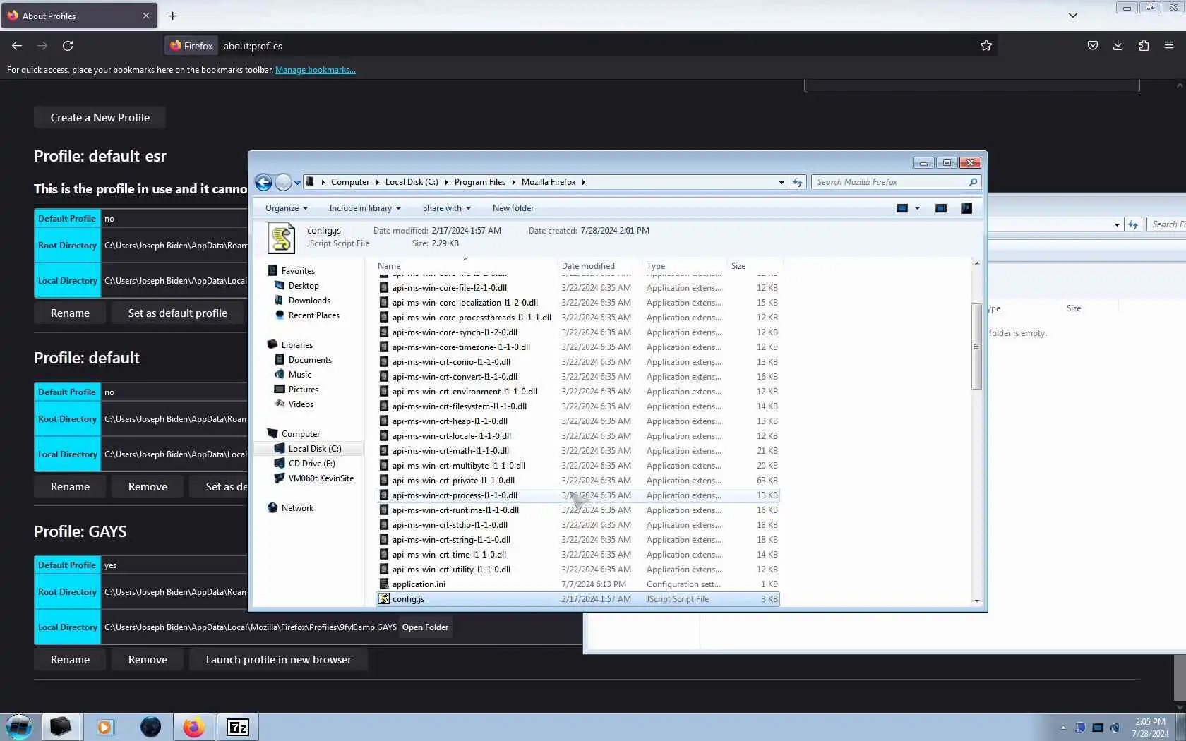1186x741 pixels.
Task: Click Create a New Profile button
Action: (x=100, y=118)
